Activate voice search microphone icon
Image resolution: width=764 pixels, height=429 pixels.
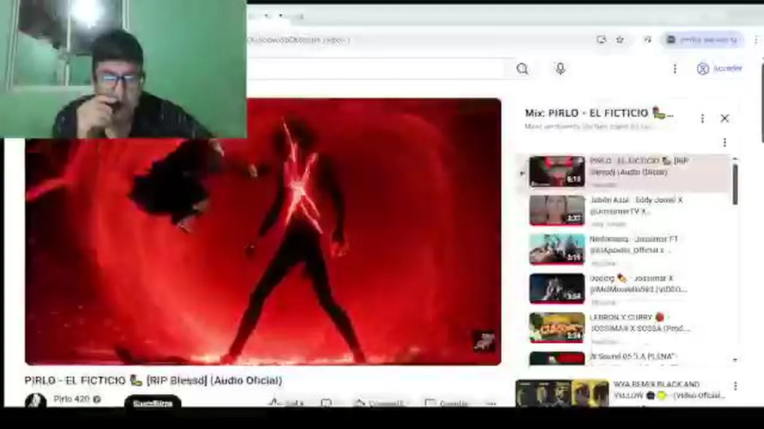tap(560, 69)
